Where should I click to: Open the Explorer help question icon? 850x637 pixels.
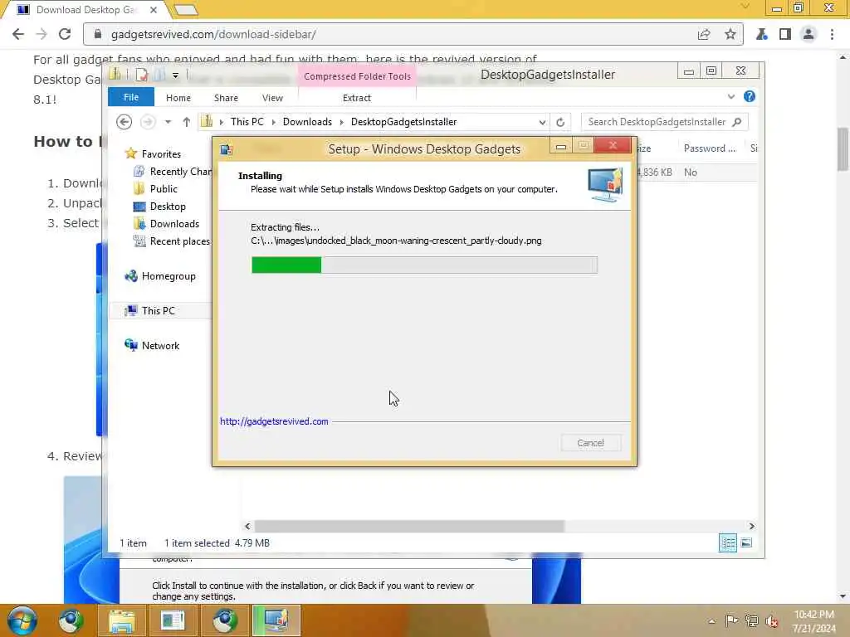(x=750, y=96)
